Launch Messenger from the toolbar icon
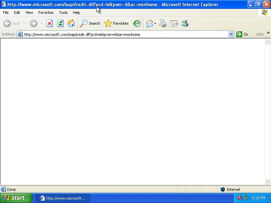271x203 pixels. coord(185,23)
